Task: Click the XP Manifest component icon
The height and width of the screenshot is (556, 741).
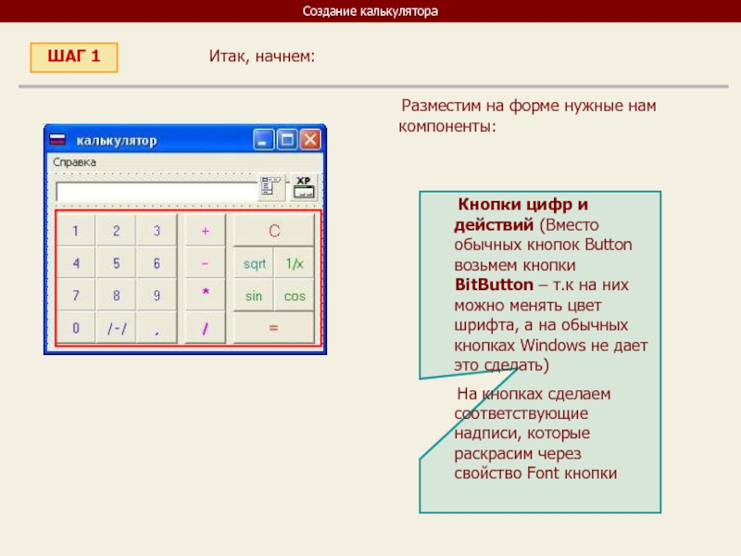Action: pyautogui.click(x=305, y=187)
